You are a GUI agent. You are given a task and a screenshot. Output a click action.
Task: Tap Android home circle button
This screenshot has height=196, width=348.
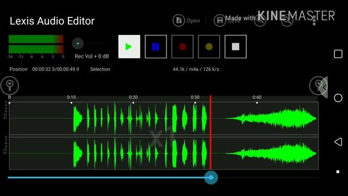[x=338, y=98]
